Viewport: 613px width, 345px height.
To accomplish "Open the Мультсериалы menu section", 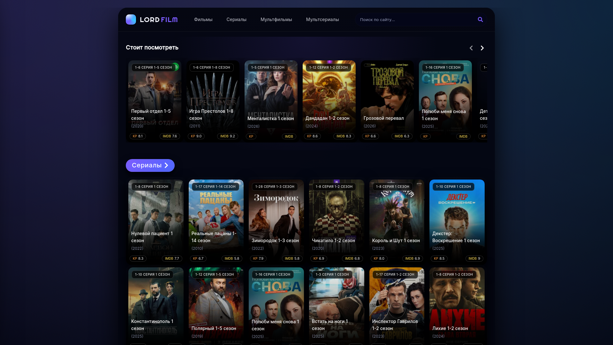I will [322, 19].
